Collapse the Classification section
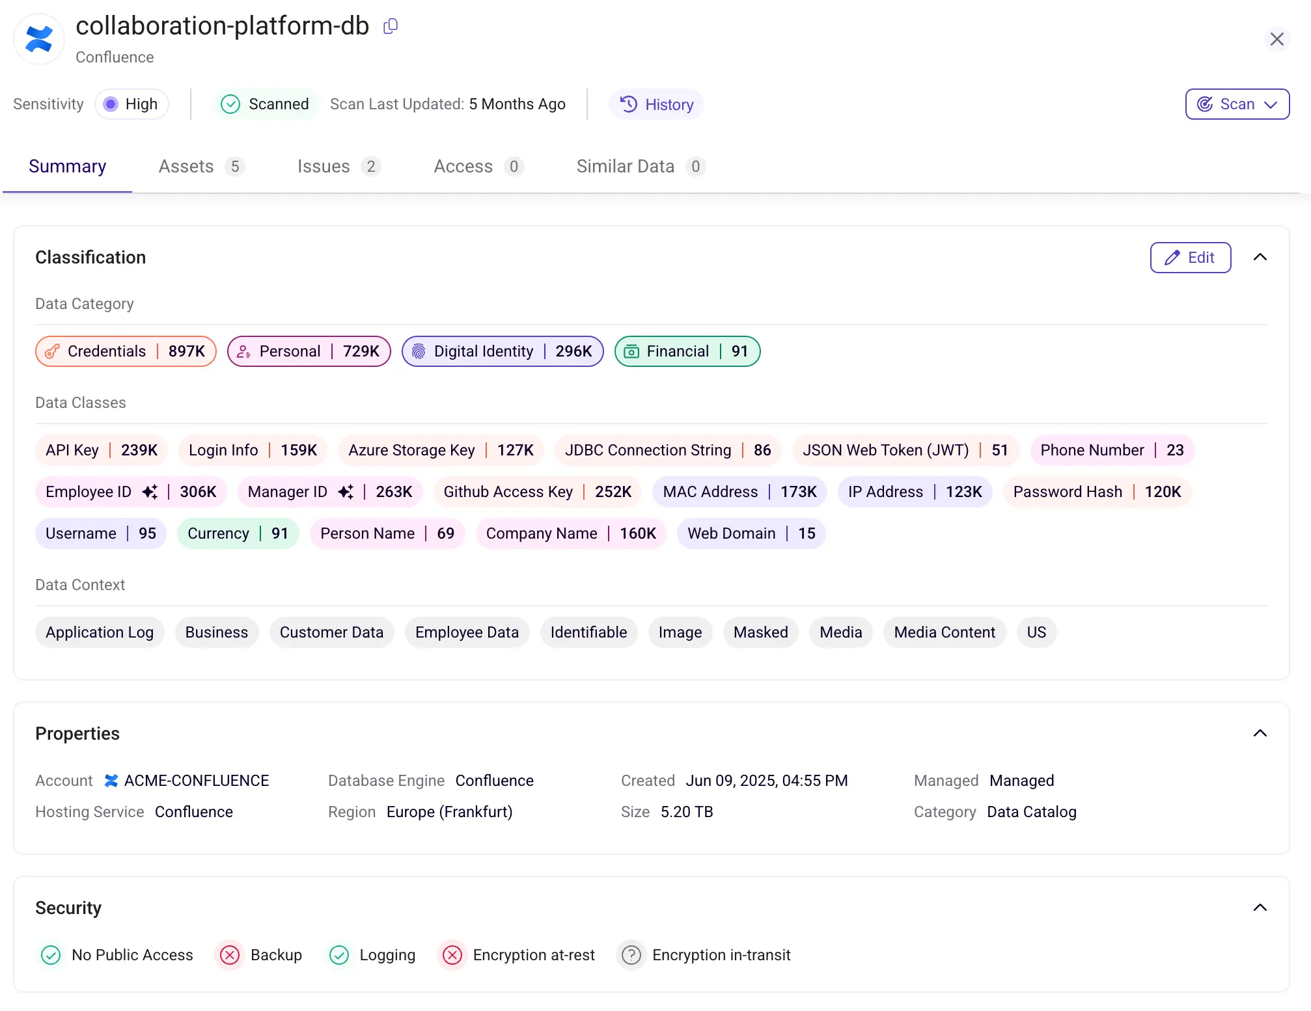Screen dimensions: 1311x1011 pyautogui.click(x=1260, y=258)
